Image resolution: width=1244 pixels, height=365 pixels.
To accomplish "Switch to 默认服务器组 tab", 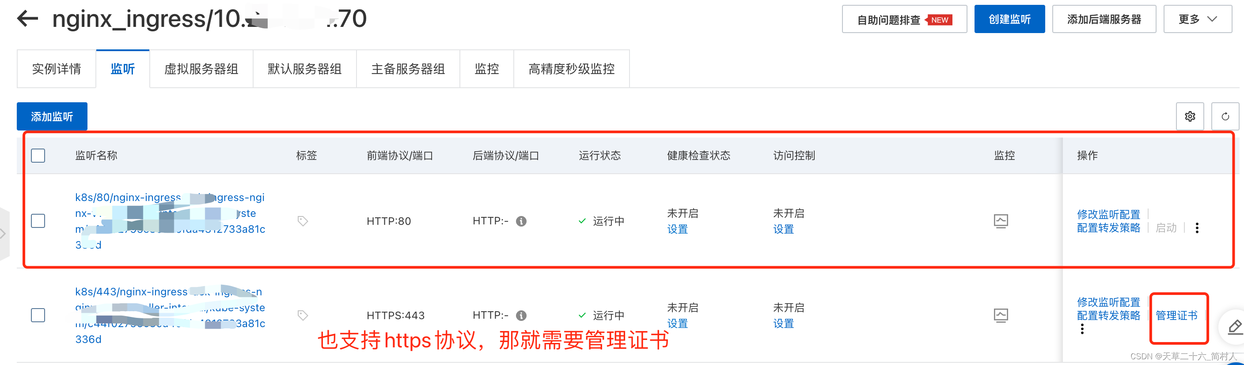I will tap(305, 69).
